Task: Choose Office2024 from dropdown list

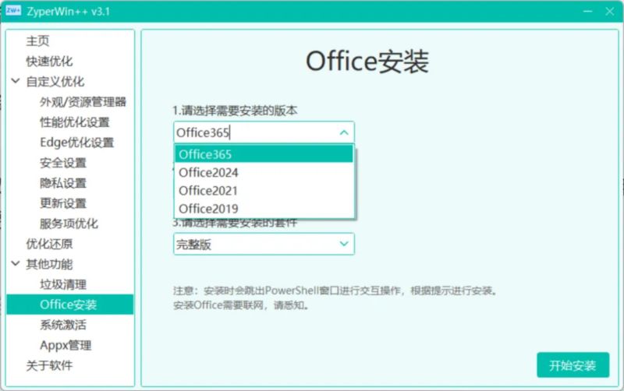Action: tap(264, 172)
